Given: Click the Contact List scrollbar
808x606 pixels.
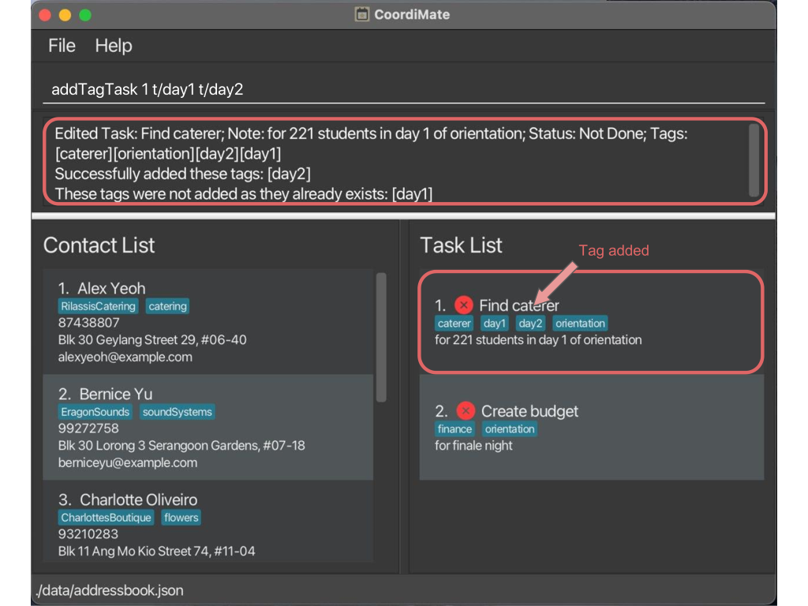Looking at the screenshot, I should click(x=381, y=338).
